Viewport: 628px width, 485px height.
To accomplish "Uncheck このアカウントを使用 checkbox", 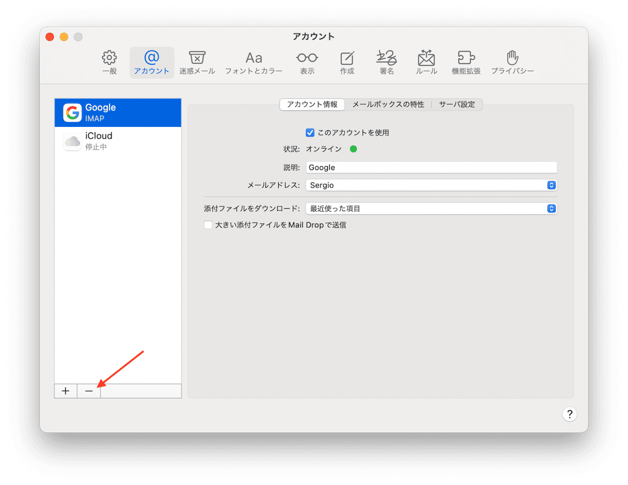I will click(310, 133).
